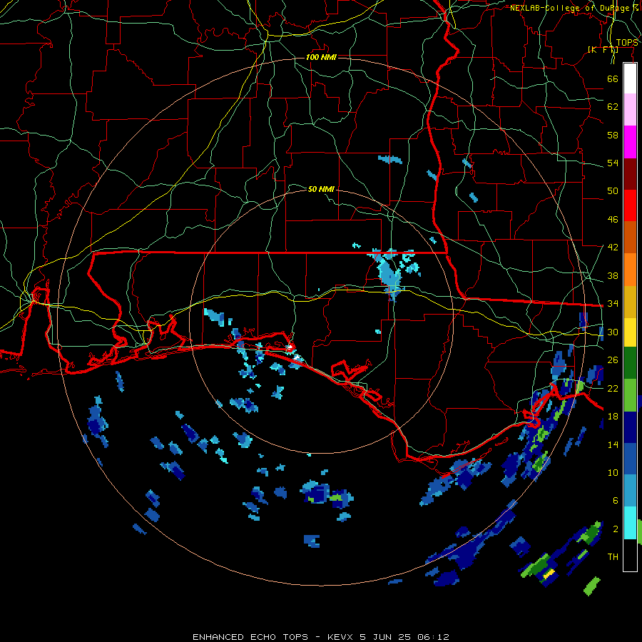Pick the dark orange legend swatch

(630, 237)
